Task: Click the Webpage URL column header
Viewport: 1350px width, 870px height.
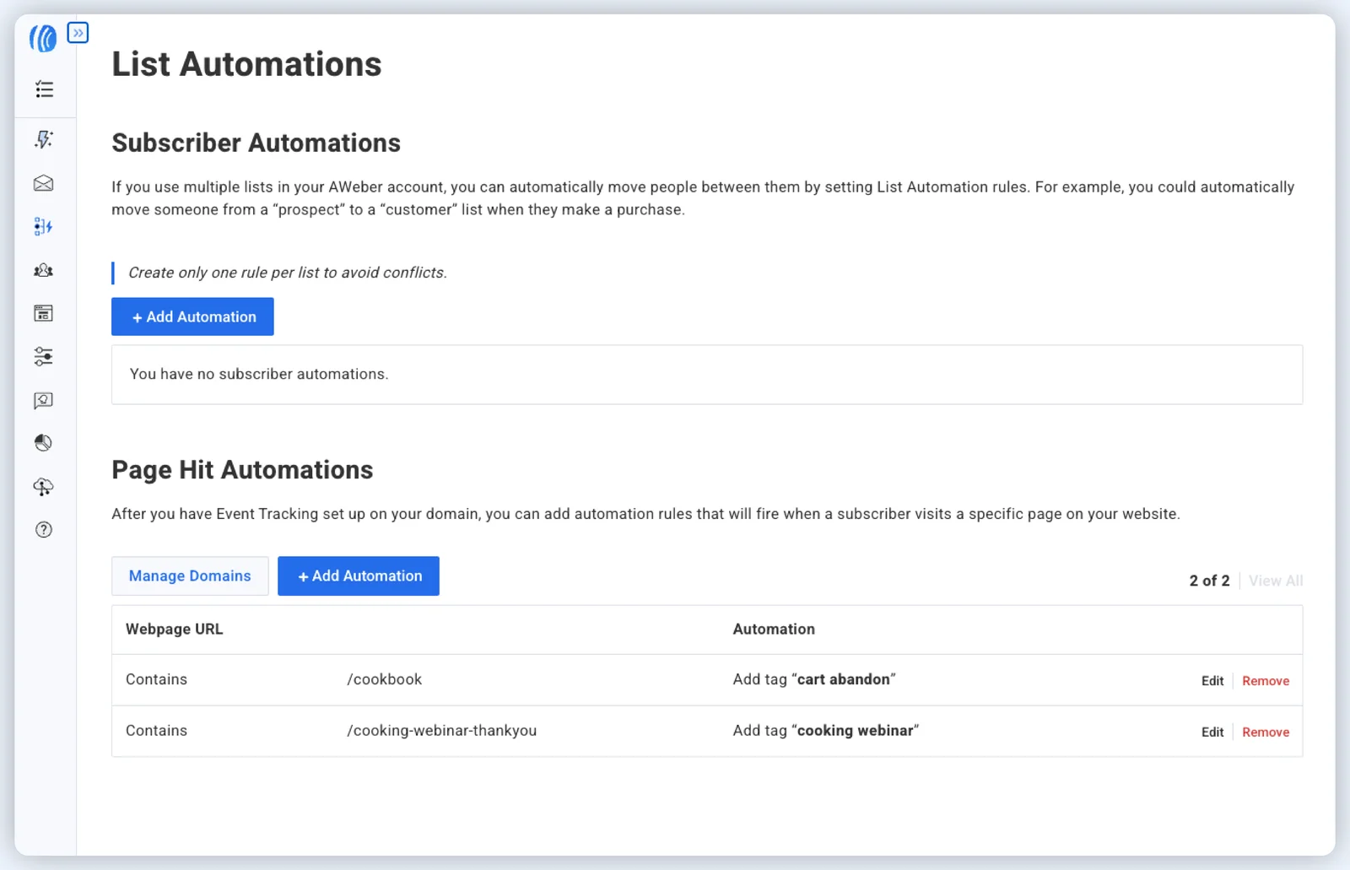Action: tap(175, 630)
